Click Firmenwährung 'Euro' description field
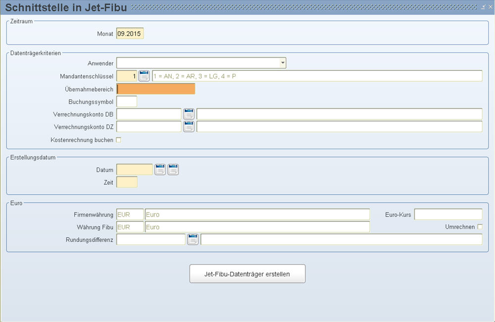 (257, 214)
